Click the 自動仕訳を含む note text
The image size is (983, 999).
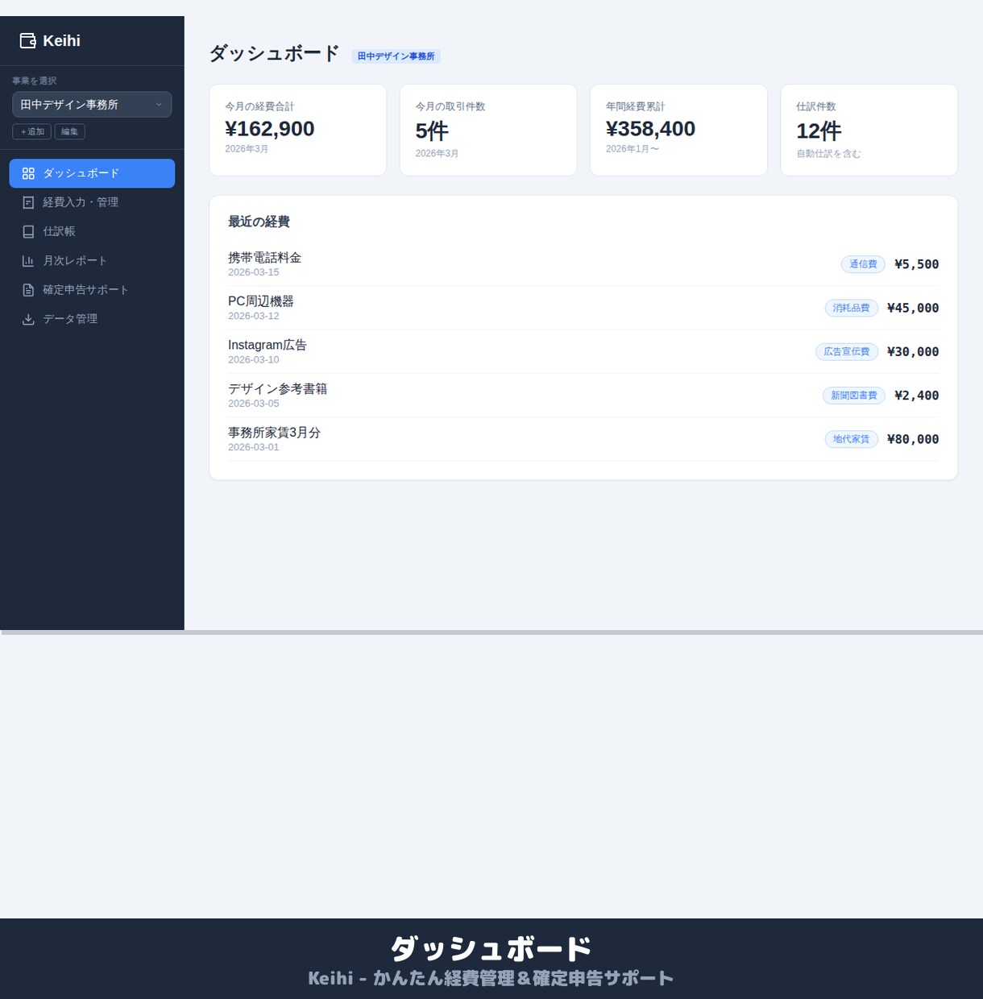click(828, 154)
